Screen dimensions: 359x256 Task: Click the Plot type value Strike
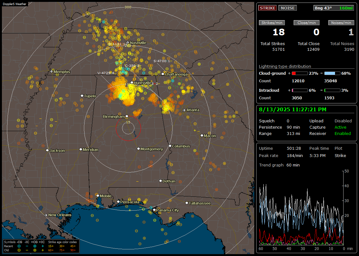[x=340, y=155]
